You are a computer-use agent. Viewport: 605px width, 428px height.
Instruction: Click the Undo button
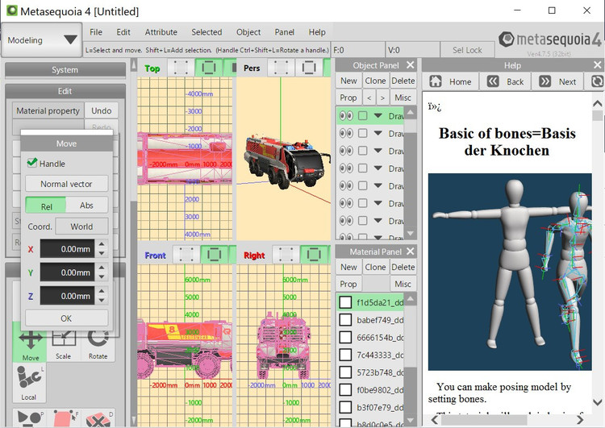pyautogui.click(x=101, y=110)
